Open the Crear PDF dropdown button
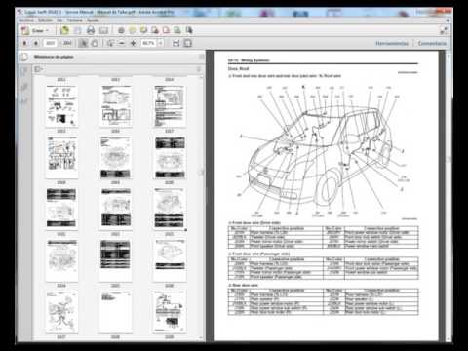The image size is (468, 351). point(35,30)
